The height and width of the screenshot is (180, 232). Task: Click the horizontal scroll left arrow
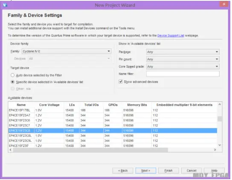pyautogui.click(x=11, y=150)
